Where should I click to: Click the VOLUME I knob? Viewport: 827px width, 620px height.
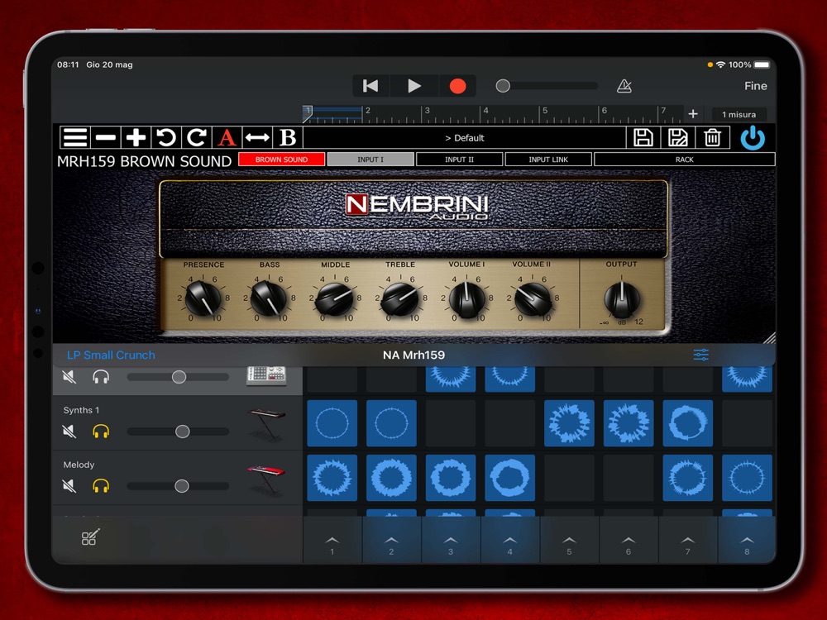click(x=466, y=299)
